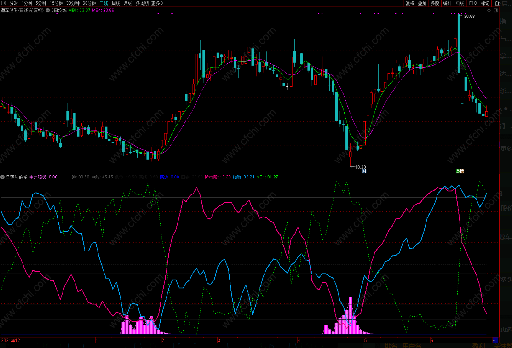Image resolution: width=512 pixels, height=348 pixels.
Task: Select the 60分钟 period tab
Action: point(89,3)
